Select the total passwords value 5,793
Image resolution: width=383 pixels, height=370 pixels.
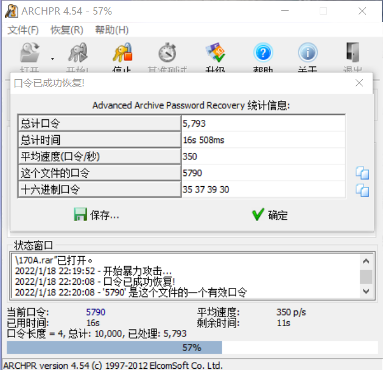194,124
